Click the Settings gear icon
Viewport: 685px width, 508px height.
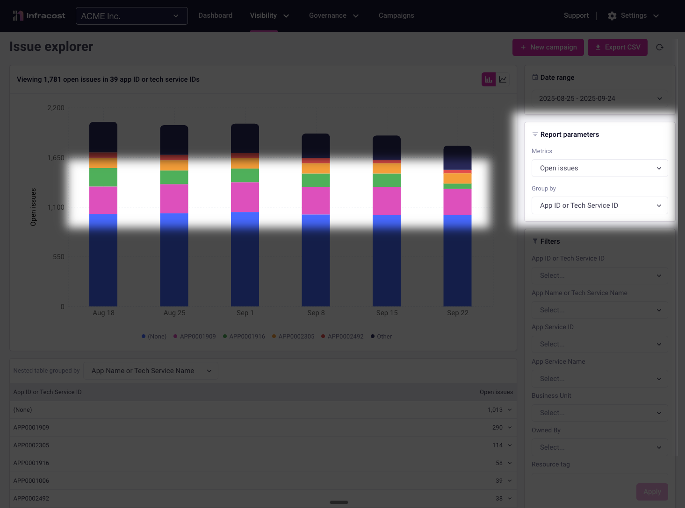coord(612,16)
